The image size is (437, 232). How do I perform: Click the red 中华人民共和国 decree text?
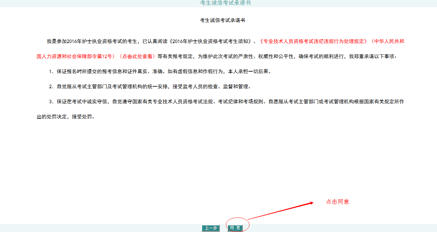coord(387,41)
